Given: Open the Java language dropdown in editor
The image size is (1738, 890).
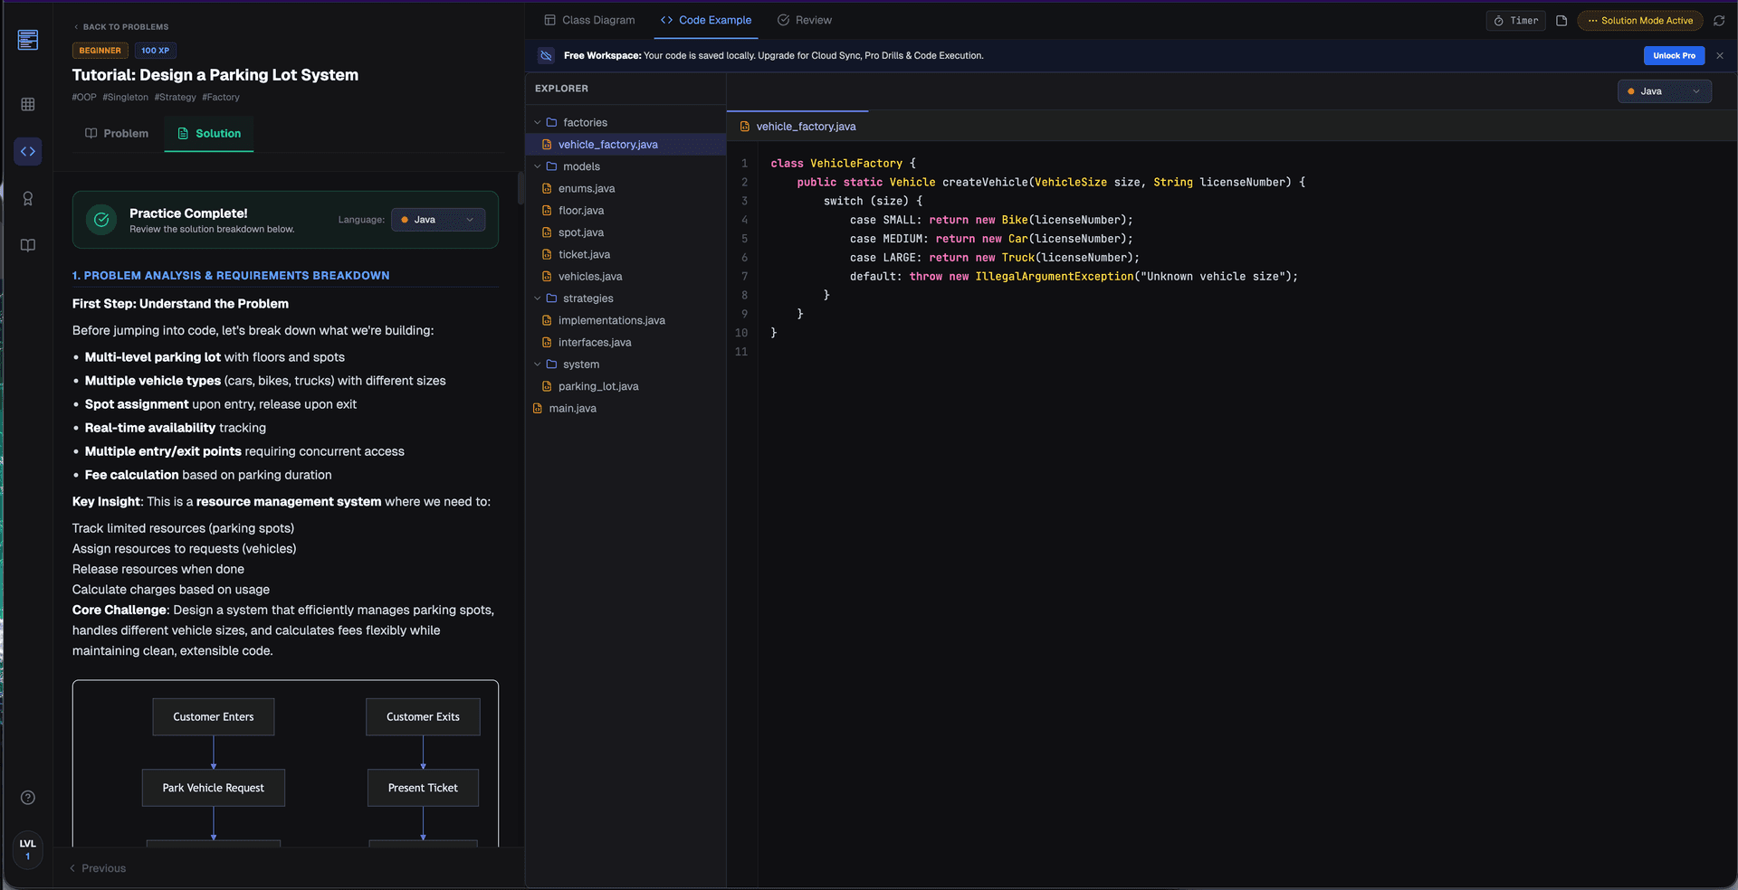Looking at the screenshot, I should [1664, 91].
